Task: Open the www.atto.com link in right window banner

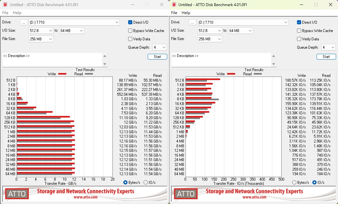Action: click(254, 197)
